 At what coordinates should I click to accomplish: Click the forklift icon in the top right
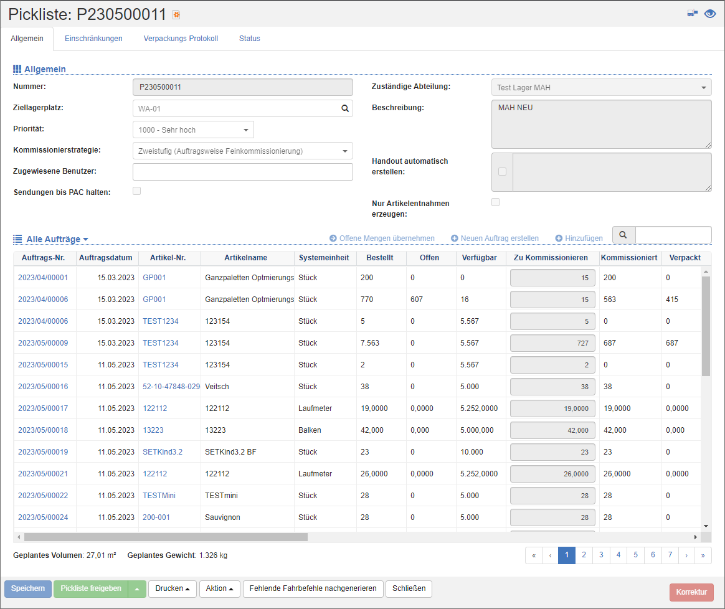coord(692,13)
